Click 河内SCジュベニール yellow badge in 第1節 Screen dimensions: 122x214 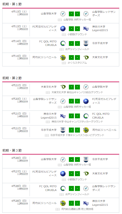[x=63, y=58]
